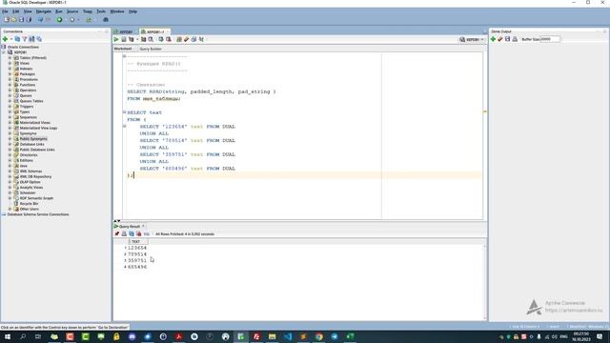The width and height of the screenshot is (610, 343).
Task: Open Chrome from the taskbar
Action: [x=319, y=336]
